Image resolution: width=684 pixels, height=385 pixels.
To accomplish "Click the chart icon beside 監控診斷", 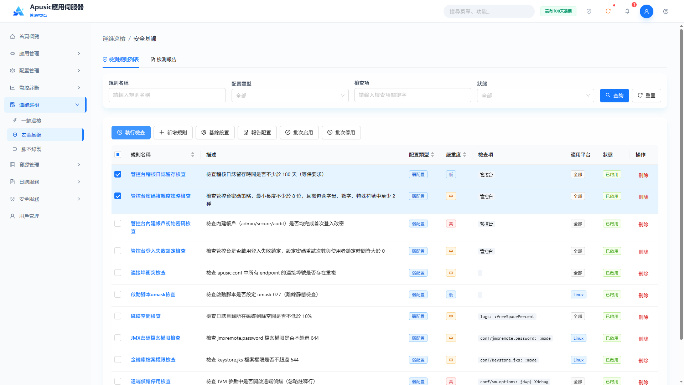I will click(x=12, y=88).
